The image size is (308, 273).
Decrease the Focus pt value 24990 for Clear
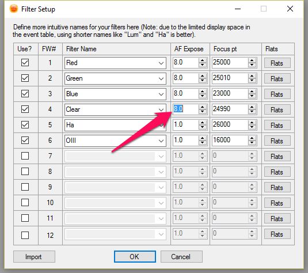pos(252,111)
